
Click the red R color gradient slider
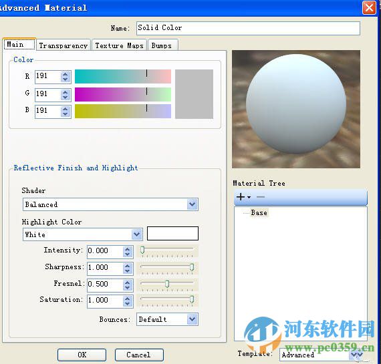(123, 77)
